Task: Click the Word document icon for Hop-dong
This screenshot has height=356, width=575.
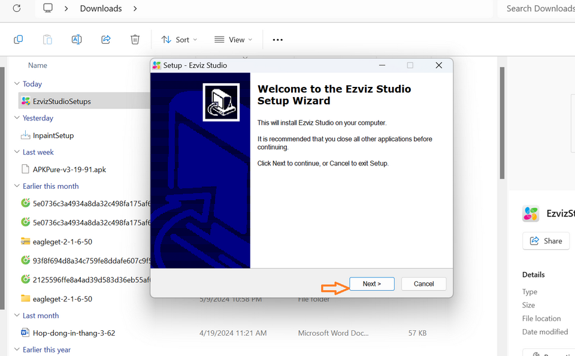Action: point(25,333)
